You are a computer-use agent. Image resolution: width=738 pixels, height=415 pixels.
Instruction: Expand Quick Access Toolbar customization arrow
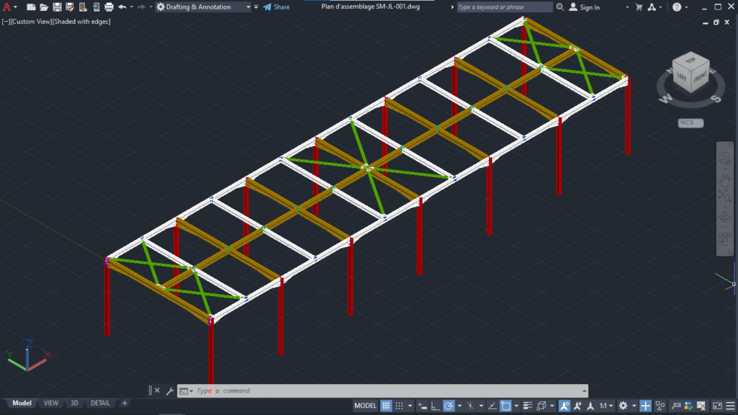tap(256, 7)
